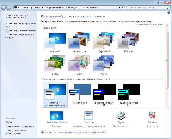Image resolution: width=172 pixels, height=139 pixels.
Task: Pick the Природа theme
Action: pos(55,65)
